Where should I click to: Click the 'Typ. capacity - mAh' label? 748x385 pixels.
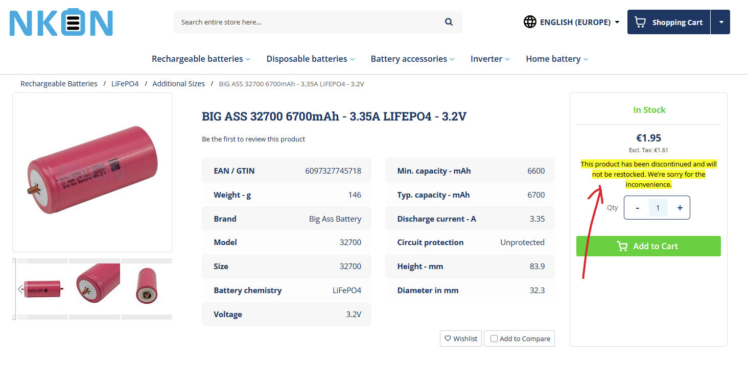[x=433, y=195]
